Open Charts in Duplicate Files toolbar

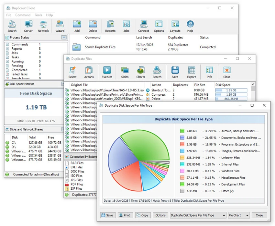pos(141,72)
